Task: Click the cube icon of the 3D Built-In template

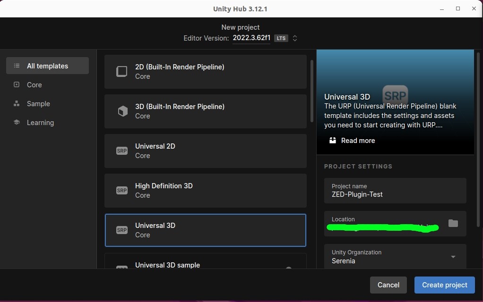Action: pyautogui.click(x=122, y=111)
